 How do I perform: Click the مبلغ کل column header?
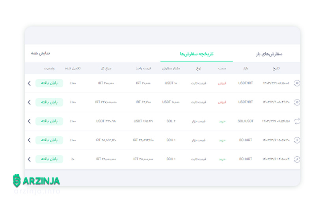pos(106,68)
